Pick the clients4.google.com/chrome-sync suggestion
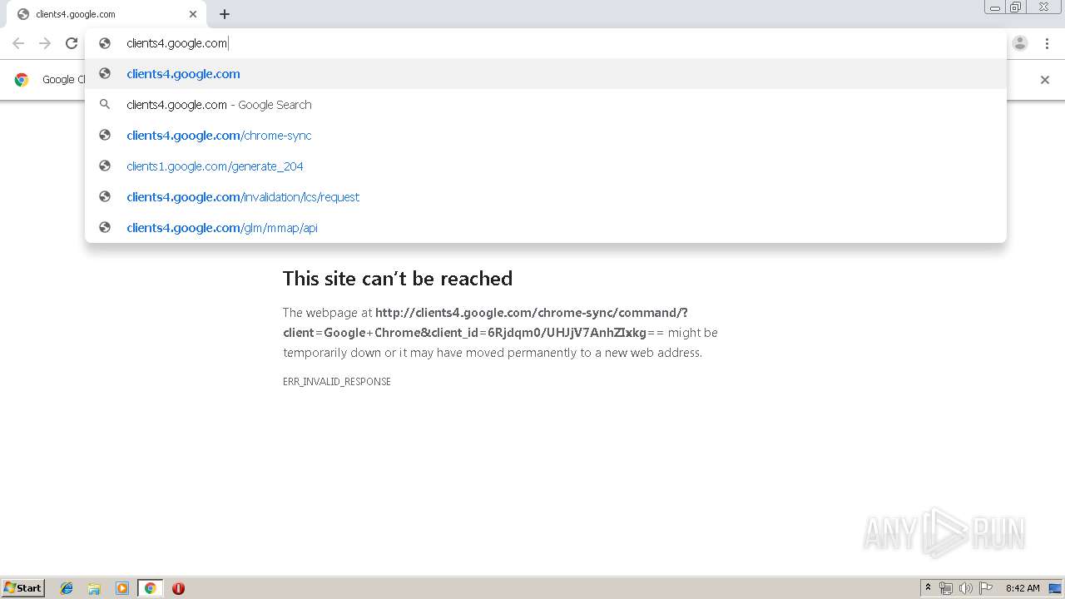The width and height of the screenshot is (1065, 599). pos(546,136)
